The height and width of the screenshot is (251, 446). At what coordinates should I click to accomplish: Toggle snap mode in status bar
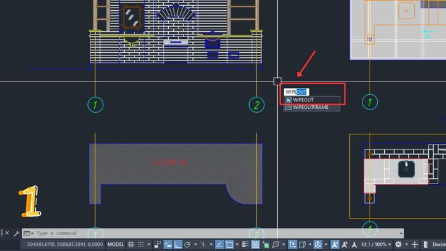(141, 245)
